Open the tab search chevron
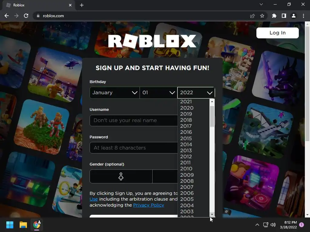 (261, 4)
